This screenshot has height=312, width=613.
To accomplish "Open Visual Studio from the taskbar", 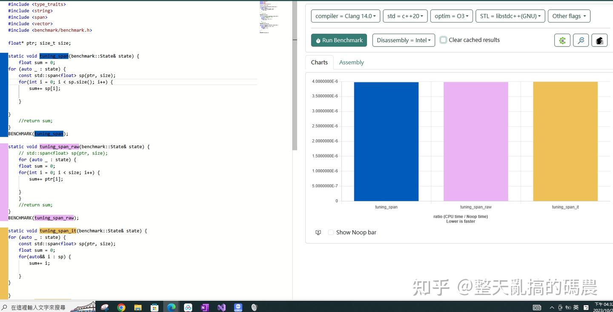I will [x=221, y=307].
